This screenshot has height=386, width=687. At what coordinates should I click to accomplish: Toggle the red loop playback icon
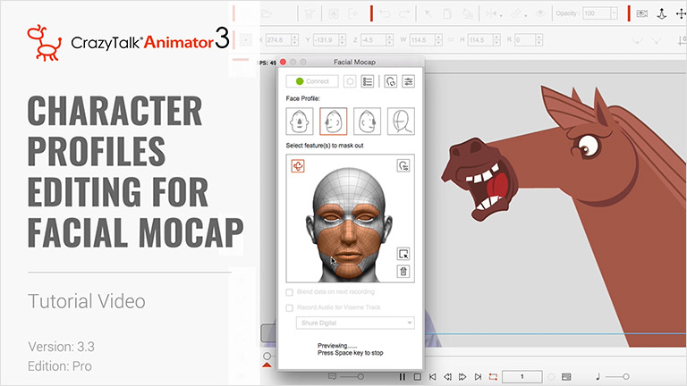point(493,377)
